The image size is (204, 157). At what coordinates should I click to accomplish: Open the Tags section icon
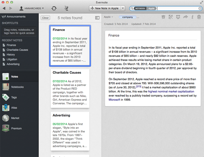[x=5, y=97]
